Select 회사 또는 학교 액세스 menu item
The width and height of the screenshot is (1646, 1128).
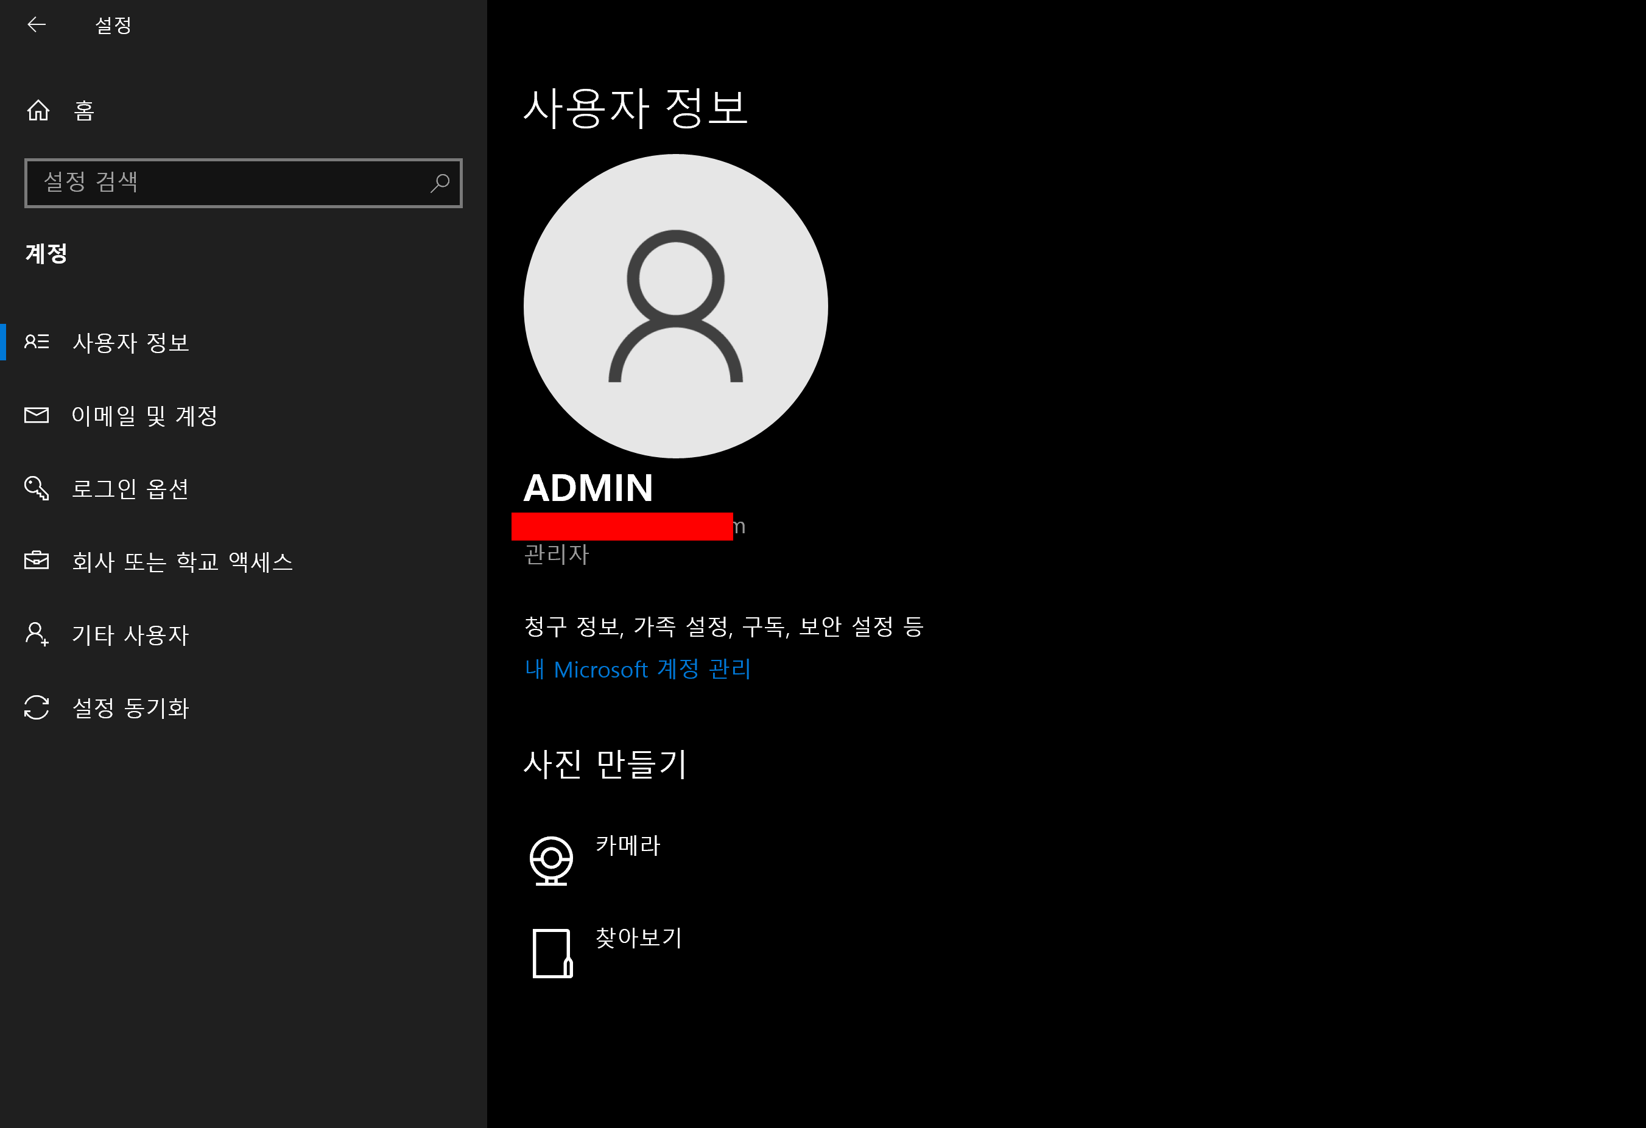pos(182,561)
